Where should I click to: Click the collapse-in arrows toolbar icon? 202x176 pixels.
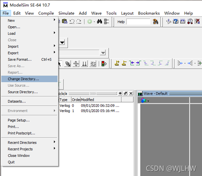point(180,63)
